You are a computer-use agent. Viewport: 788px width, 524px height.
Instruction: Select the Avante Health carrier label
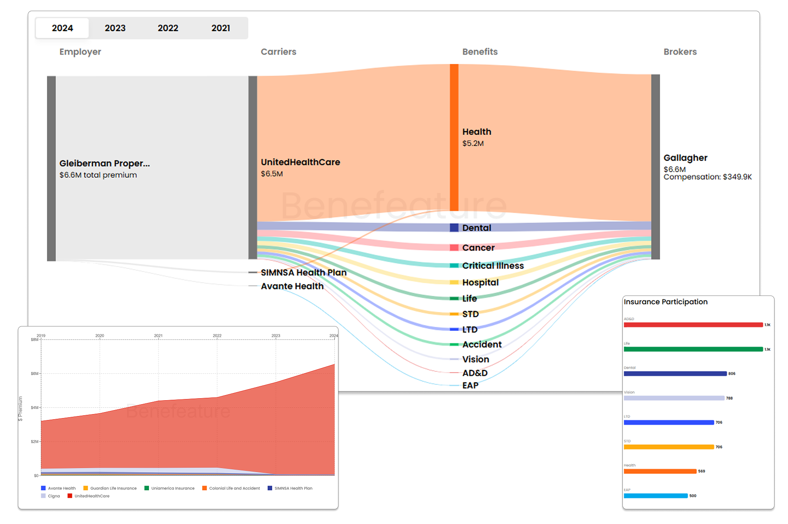click(292, 286)
